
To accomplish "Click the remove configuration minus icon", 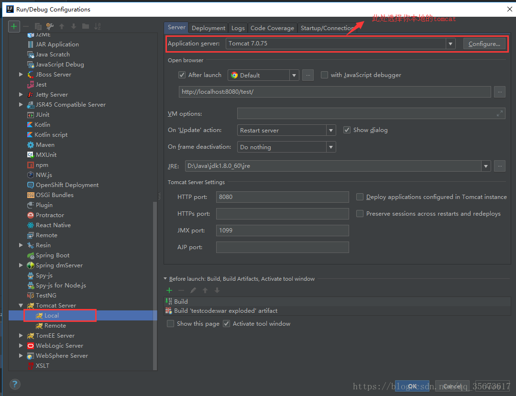I will click(x=26, y=26).
